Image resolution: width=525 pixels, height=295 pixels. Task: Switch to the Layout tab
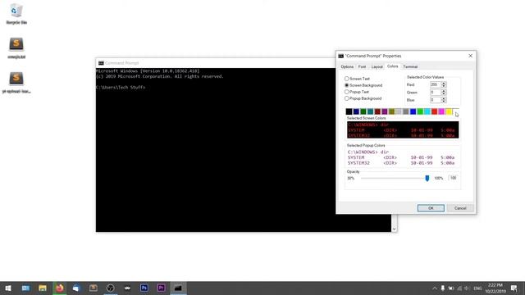(377, 66)
